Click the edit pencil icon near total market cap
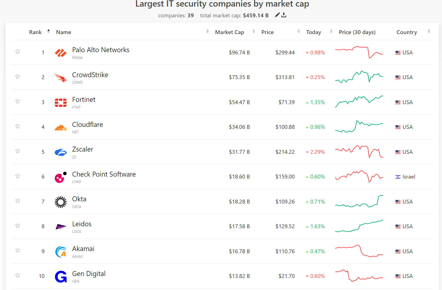Screen dimensions: 442x290 coord(277,15)
